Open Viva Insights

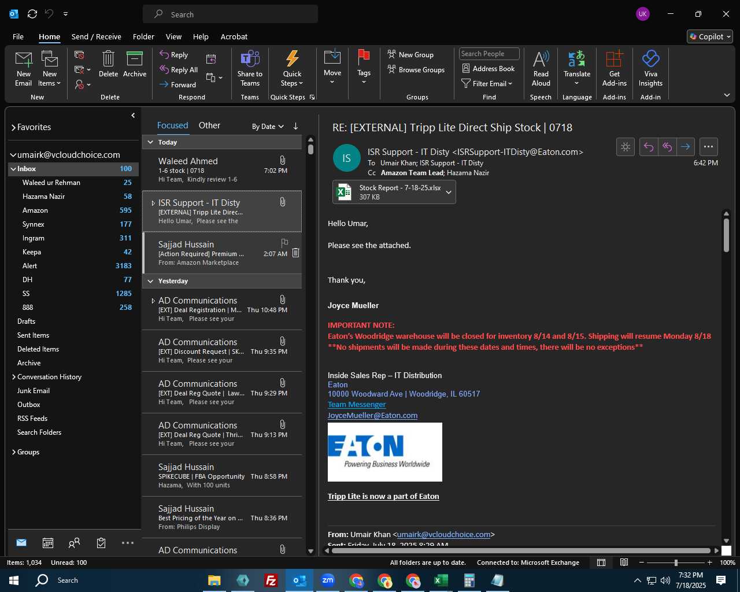pyautogui.click(x=650, y=69)
